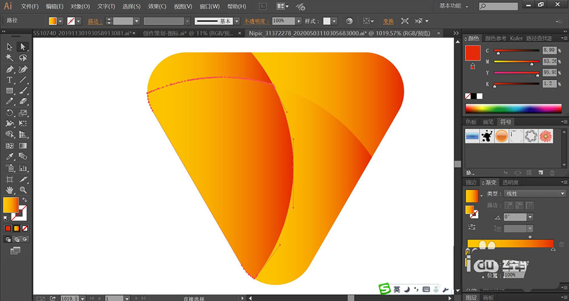The width and height of the screenshot is (569, 301).
Task: Select the Free Transform tool
Action: [x=23, y=124]
